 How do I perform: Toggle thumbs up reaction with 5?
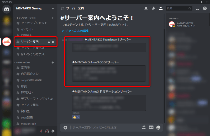76,117
